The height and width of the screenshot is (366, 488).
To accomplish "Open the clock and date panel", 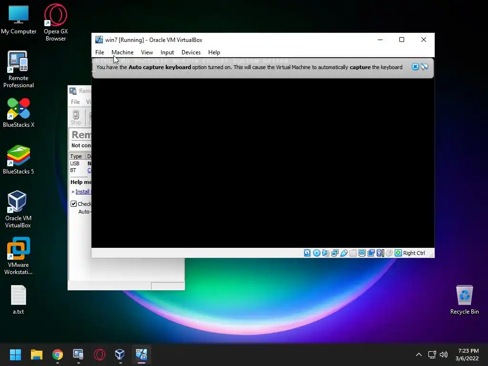I will coord(467,355).
